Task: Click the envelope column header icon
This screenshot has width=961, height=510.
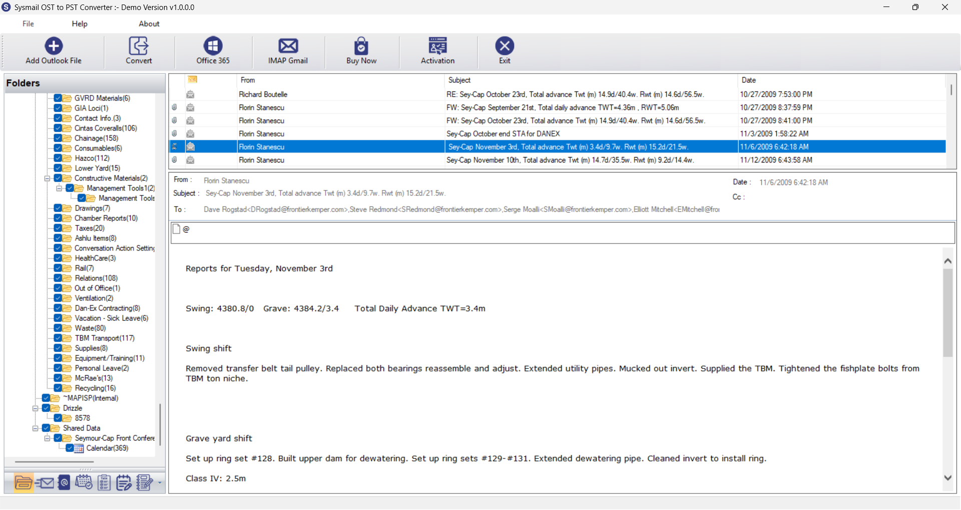Action: click(193, 79)
